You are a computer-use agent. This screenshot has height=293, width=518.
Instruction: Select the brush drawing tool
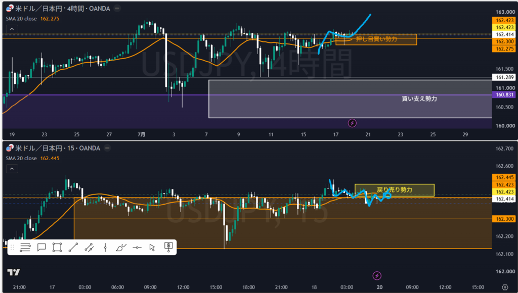click(x=121, y=247)
